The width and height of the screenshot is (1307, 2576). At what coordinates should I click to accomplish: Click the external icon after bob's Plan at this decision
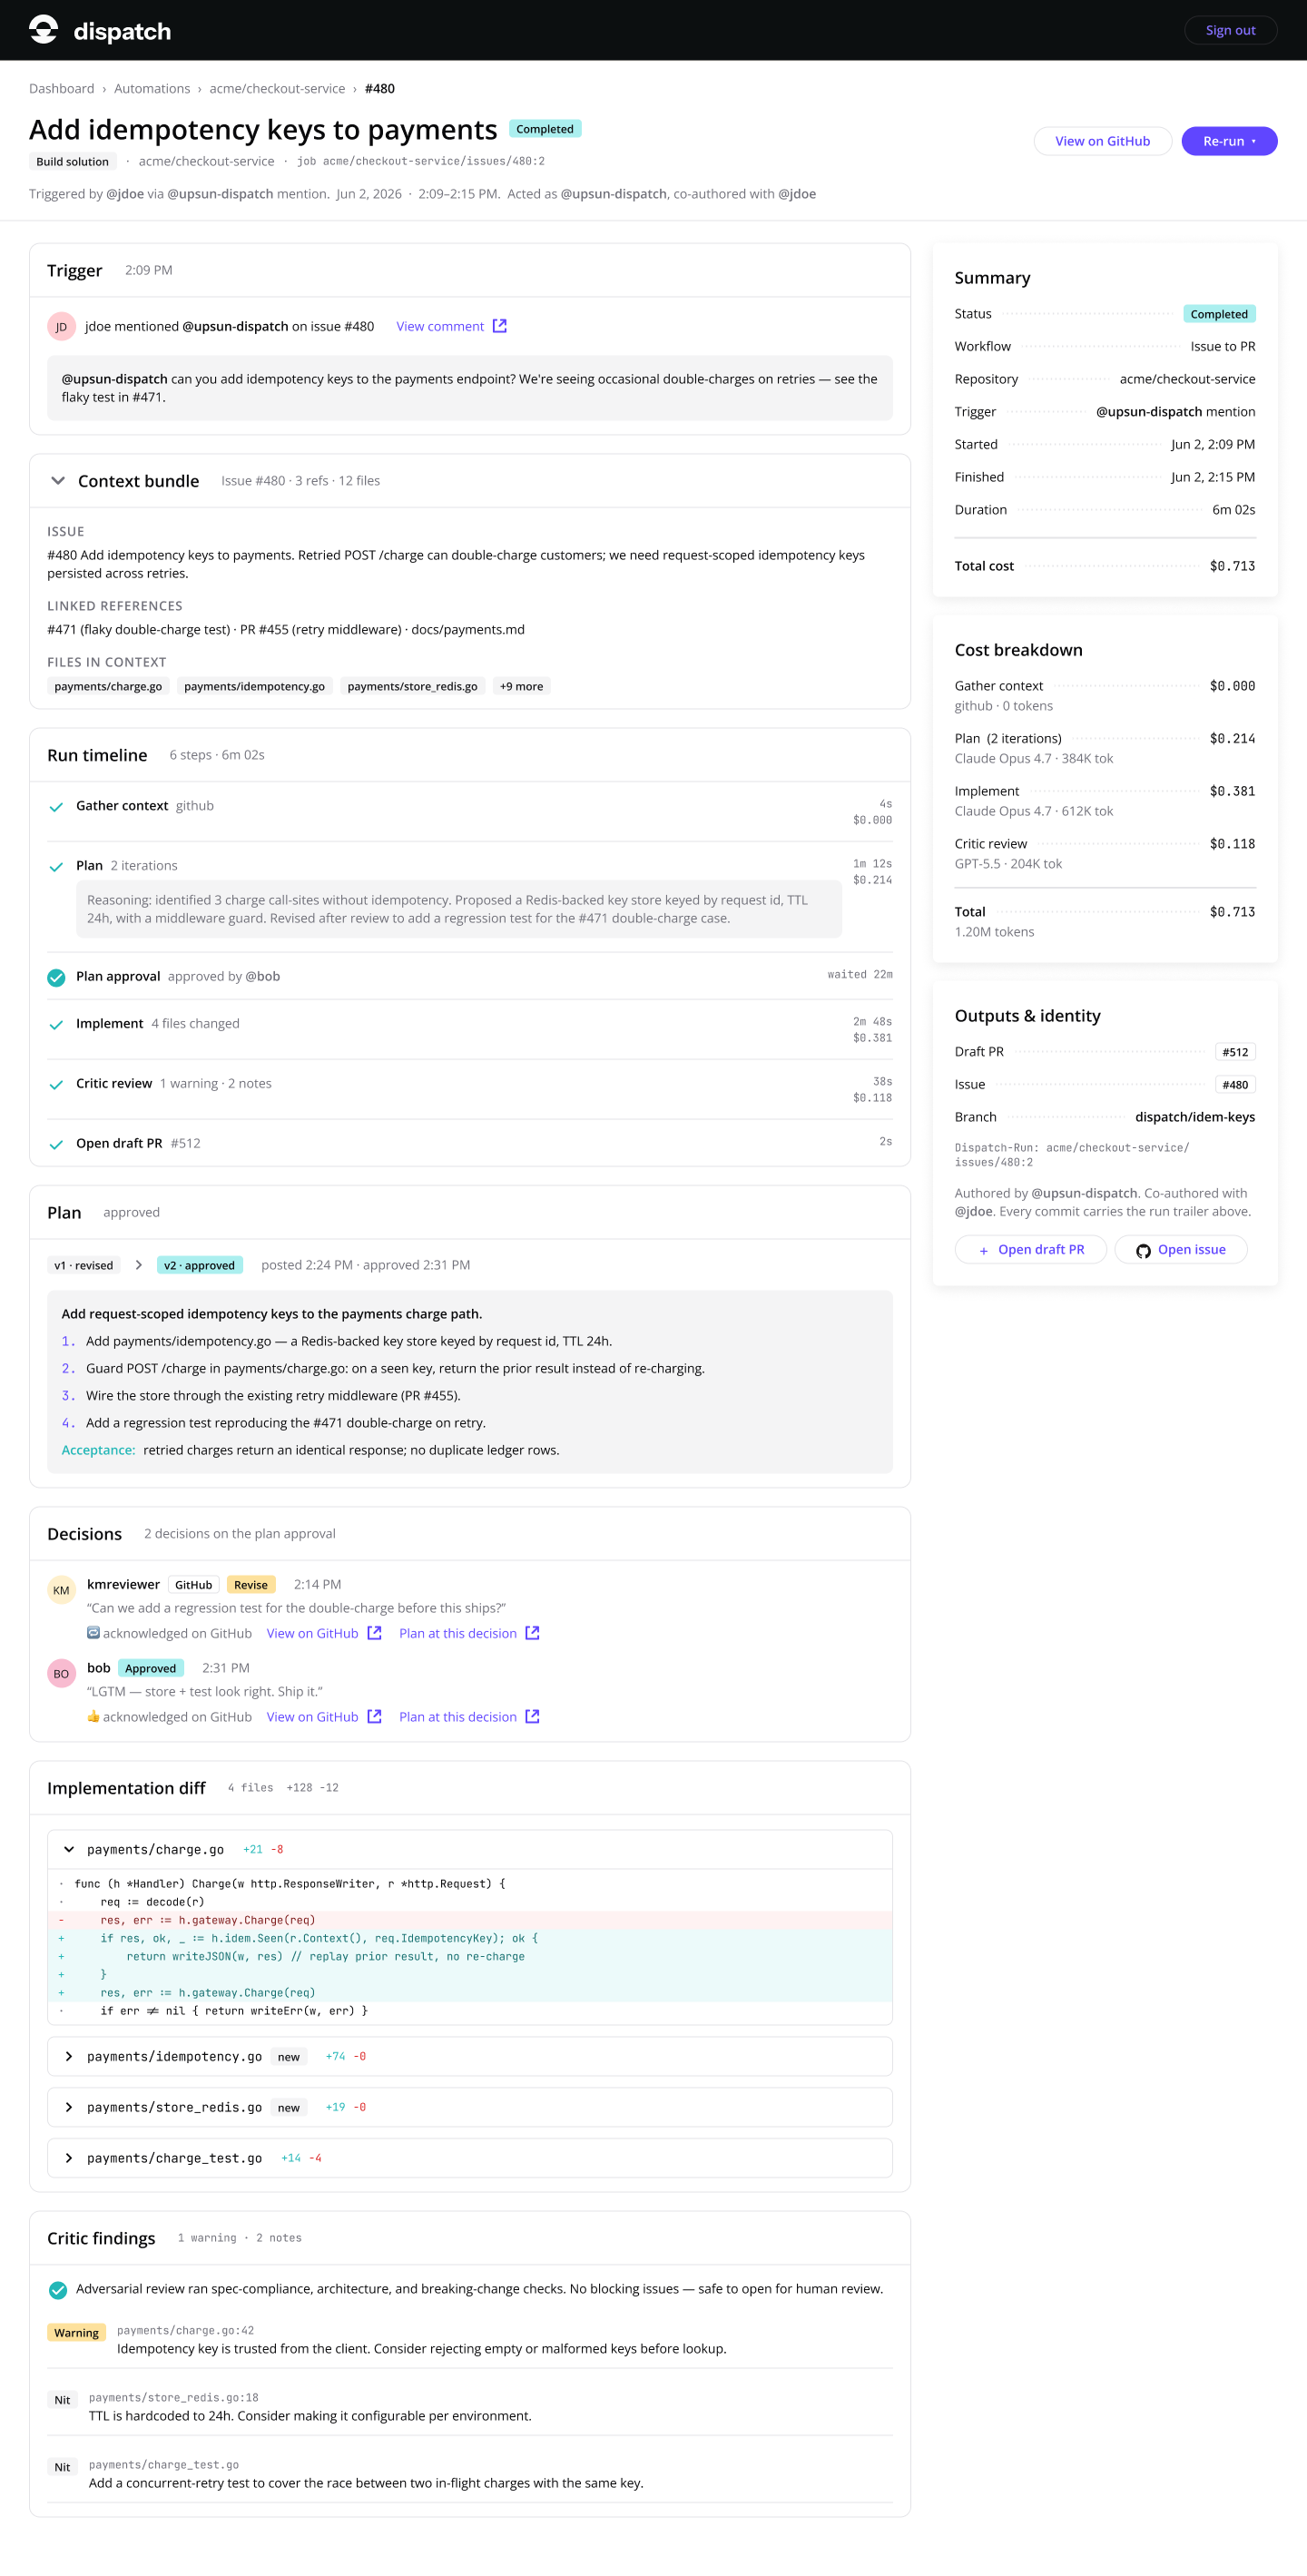[x=532, y=1716]
